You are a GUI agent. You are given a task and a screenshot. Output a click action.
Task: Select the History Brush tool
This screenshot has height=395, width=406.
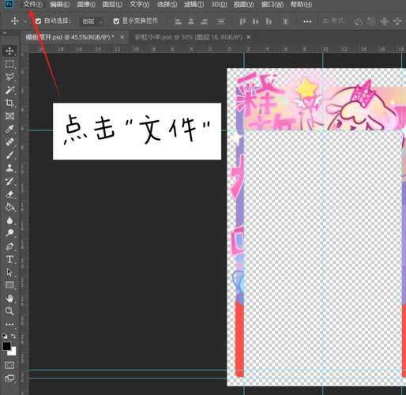[x=9, y=181]
